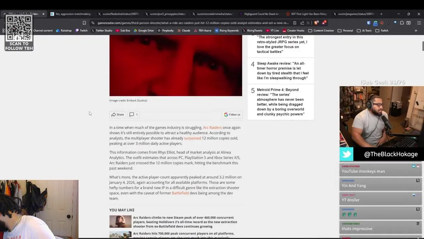Open Claude bookmark
The height and width of the screenshot is (239, 424).
pos(184,31)
